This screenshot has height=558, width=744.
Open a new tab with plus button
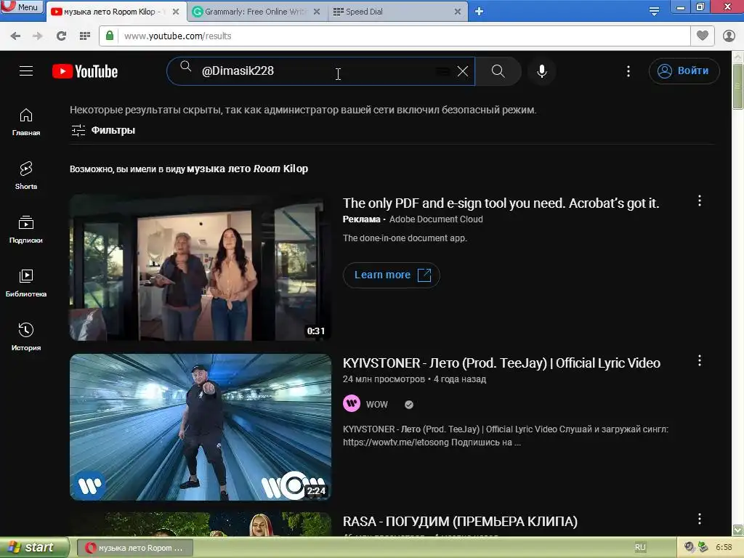[x=480, y=12]
